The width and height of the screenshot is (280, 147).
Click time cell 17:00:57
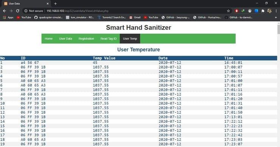coord(233,77)
